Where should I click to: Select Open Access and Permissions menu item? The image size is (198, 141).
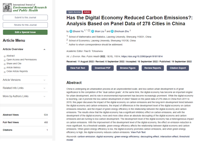[x=21, y=59]
